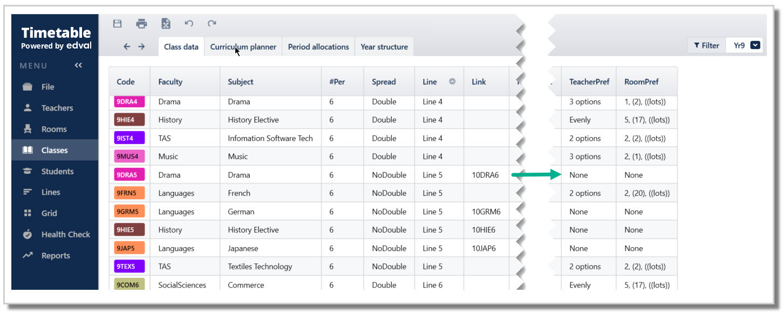Click the Filter button

coord(706,46)
